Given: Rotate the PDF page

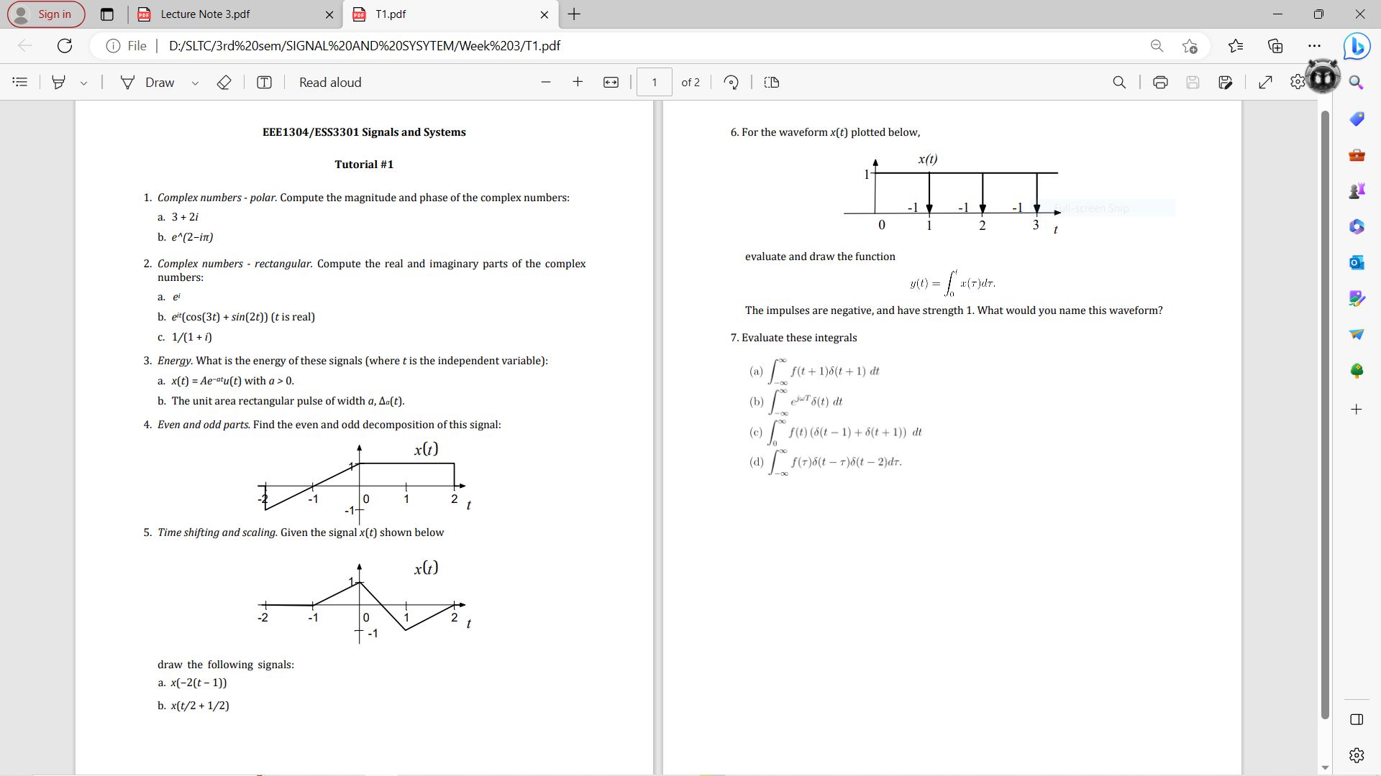Looking at the screenshot, I should tap(731, 82).
